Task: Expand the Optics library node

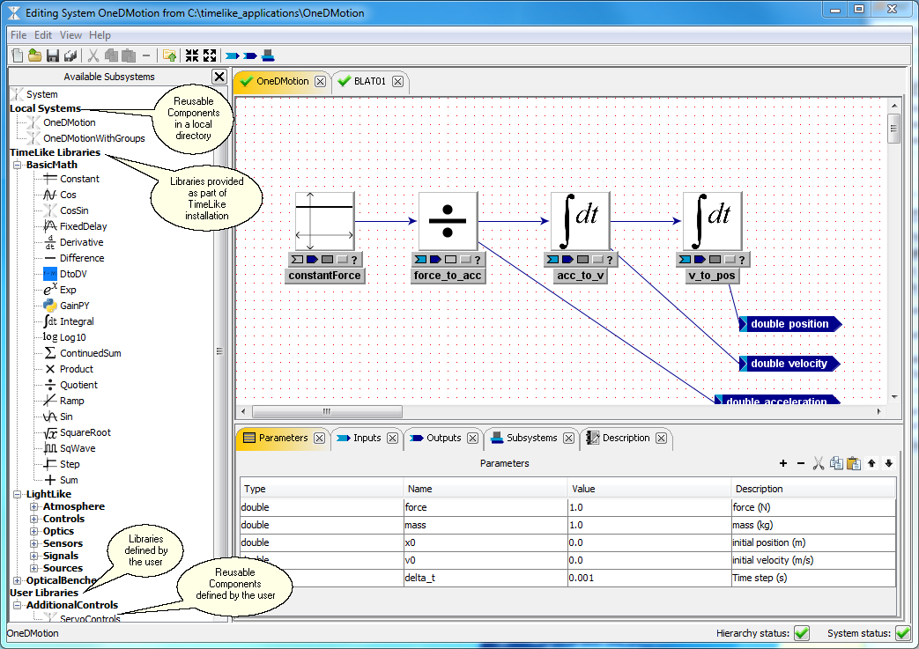Action: [34, 531]
